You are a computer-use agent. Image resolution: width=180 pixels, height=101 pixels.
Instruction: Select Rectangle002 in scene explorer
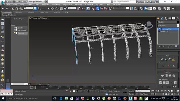[x=22, y=31]
